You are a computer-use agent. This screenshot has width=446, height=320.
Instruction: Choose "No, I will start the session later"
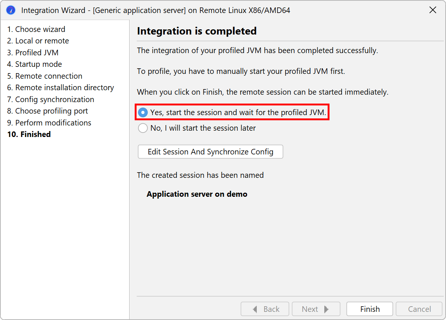tap(143, 128)
